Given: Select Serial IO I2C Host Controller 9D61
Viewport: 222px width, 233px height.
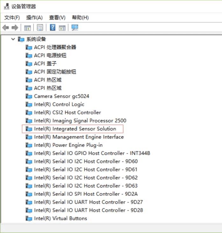Looking at the screenshot, I should 86,169.
